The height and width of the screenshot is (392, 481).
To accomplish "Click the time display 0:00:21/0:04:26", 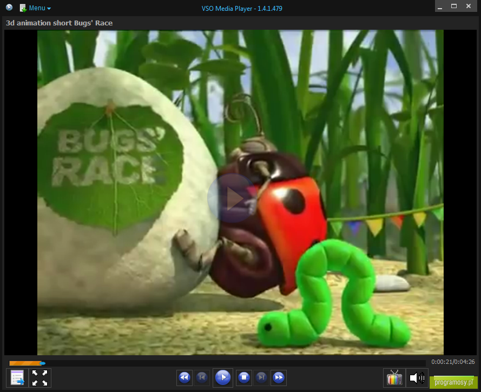I will click(x=453, y=362).
